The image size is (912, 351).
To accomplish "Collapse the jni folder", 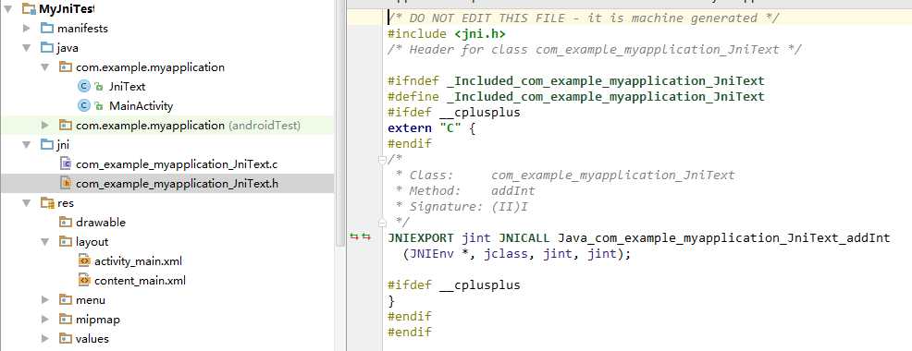I will click(26, 145).
